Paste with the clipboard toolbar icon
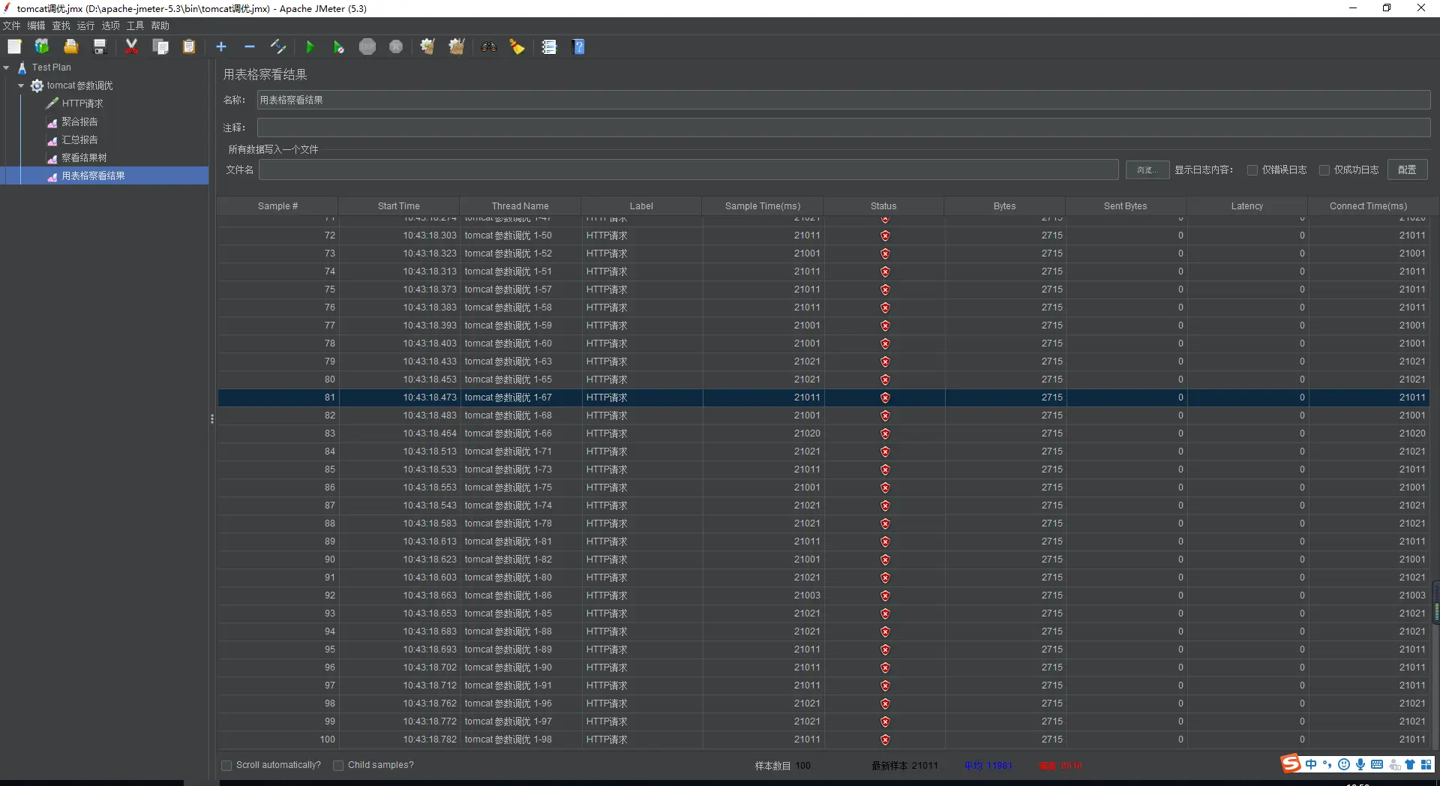The image size is (1440, 786). [189, 46]
